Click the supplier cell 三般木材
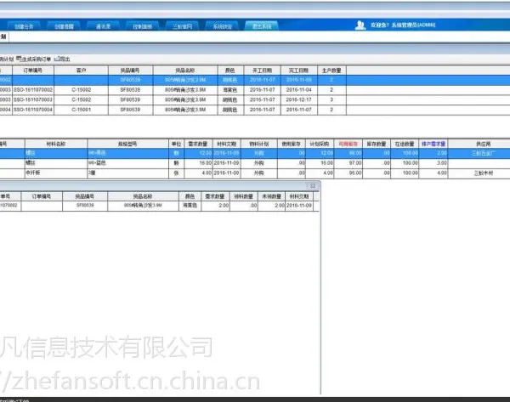This screenshot has height=402, width=510. (484, 173)
